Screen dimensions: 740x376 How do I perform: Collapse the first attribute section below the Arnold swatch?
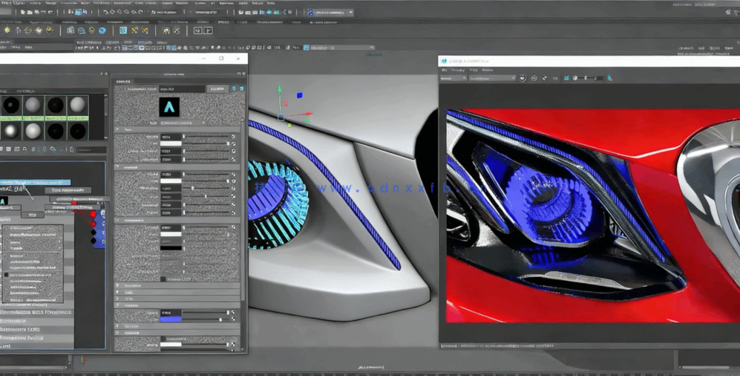coord(119,129)
